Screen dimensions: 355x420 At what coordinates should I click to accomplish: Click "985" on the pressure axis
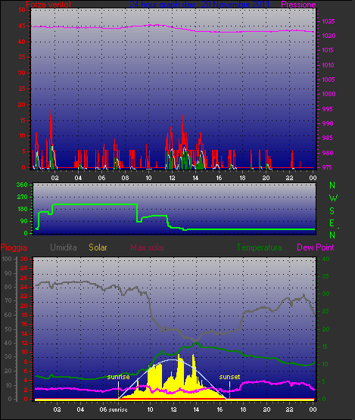(328, 138)
